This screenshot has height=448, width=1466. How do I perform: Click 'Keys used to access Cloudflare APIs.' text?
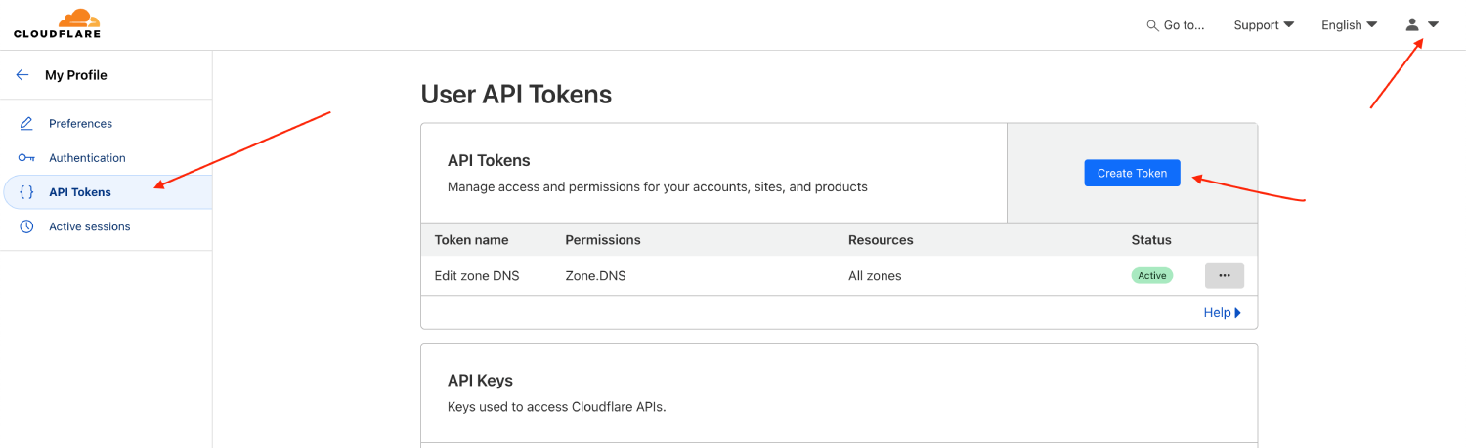(556, 407)
